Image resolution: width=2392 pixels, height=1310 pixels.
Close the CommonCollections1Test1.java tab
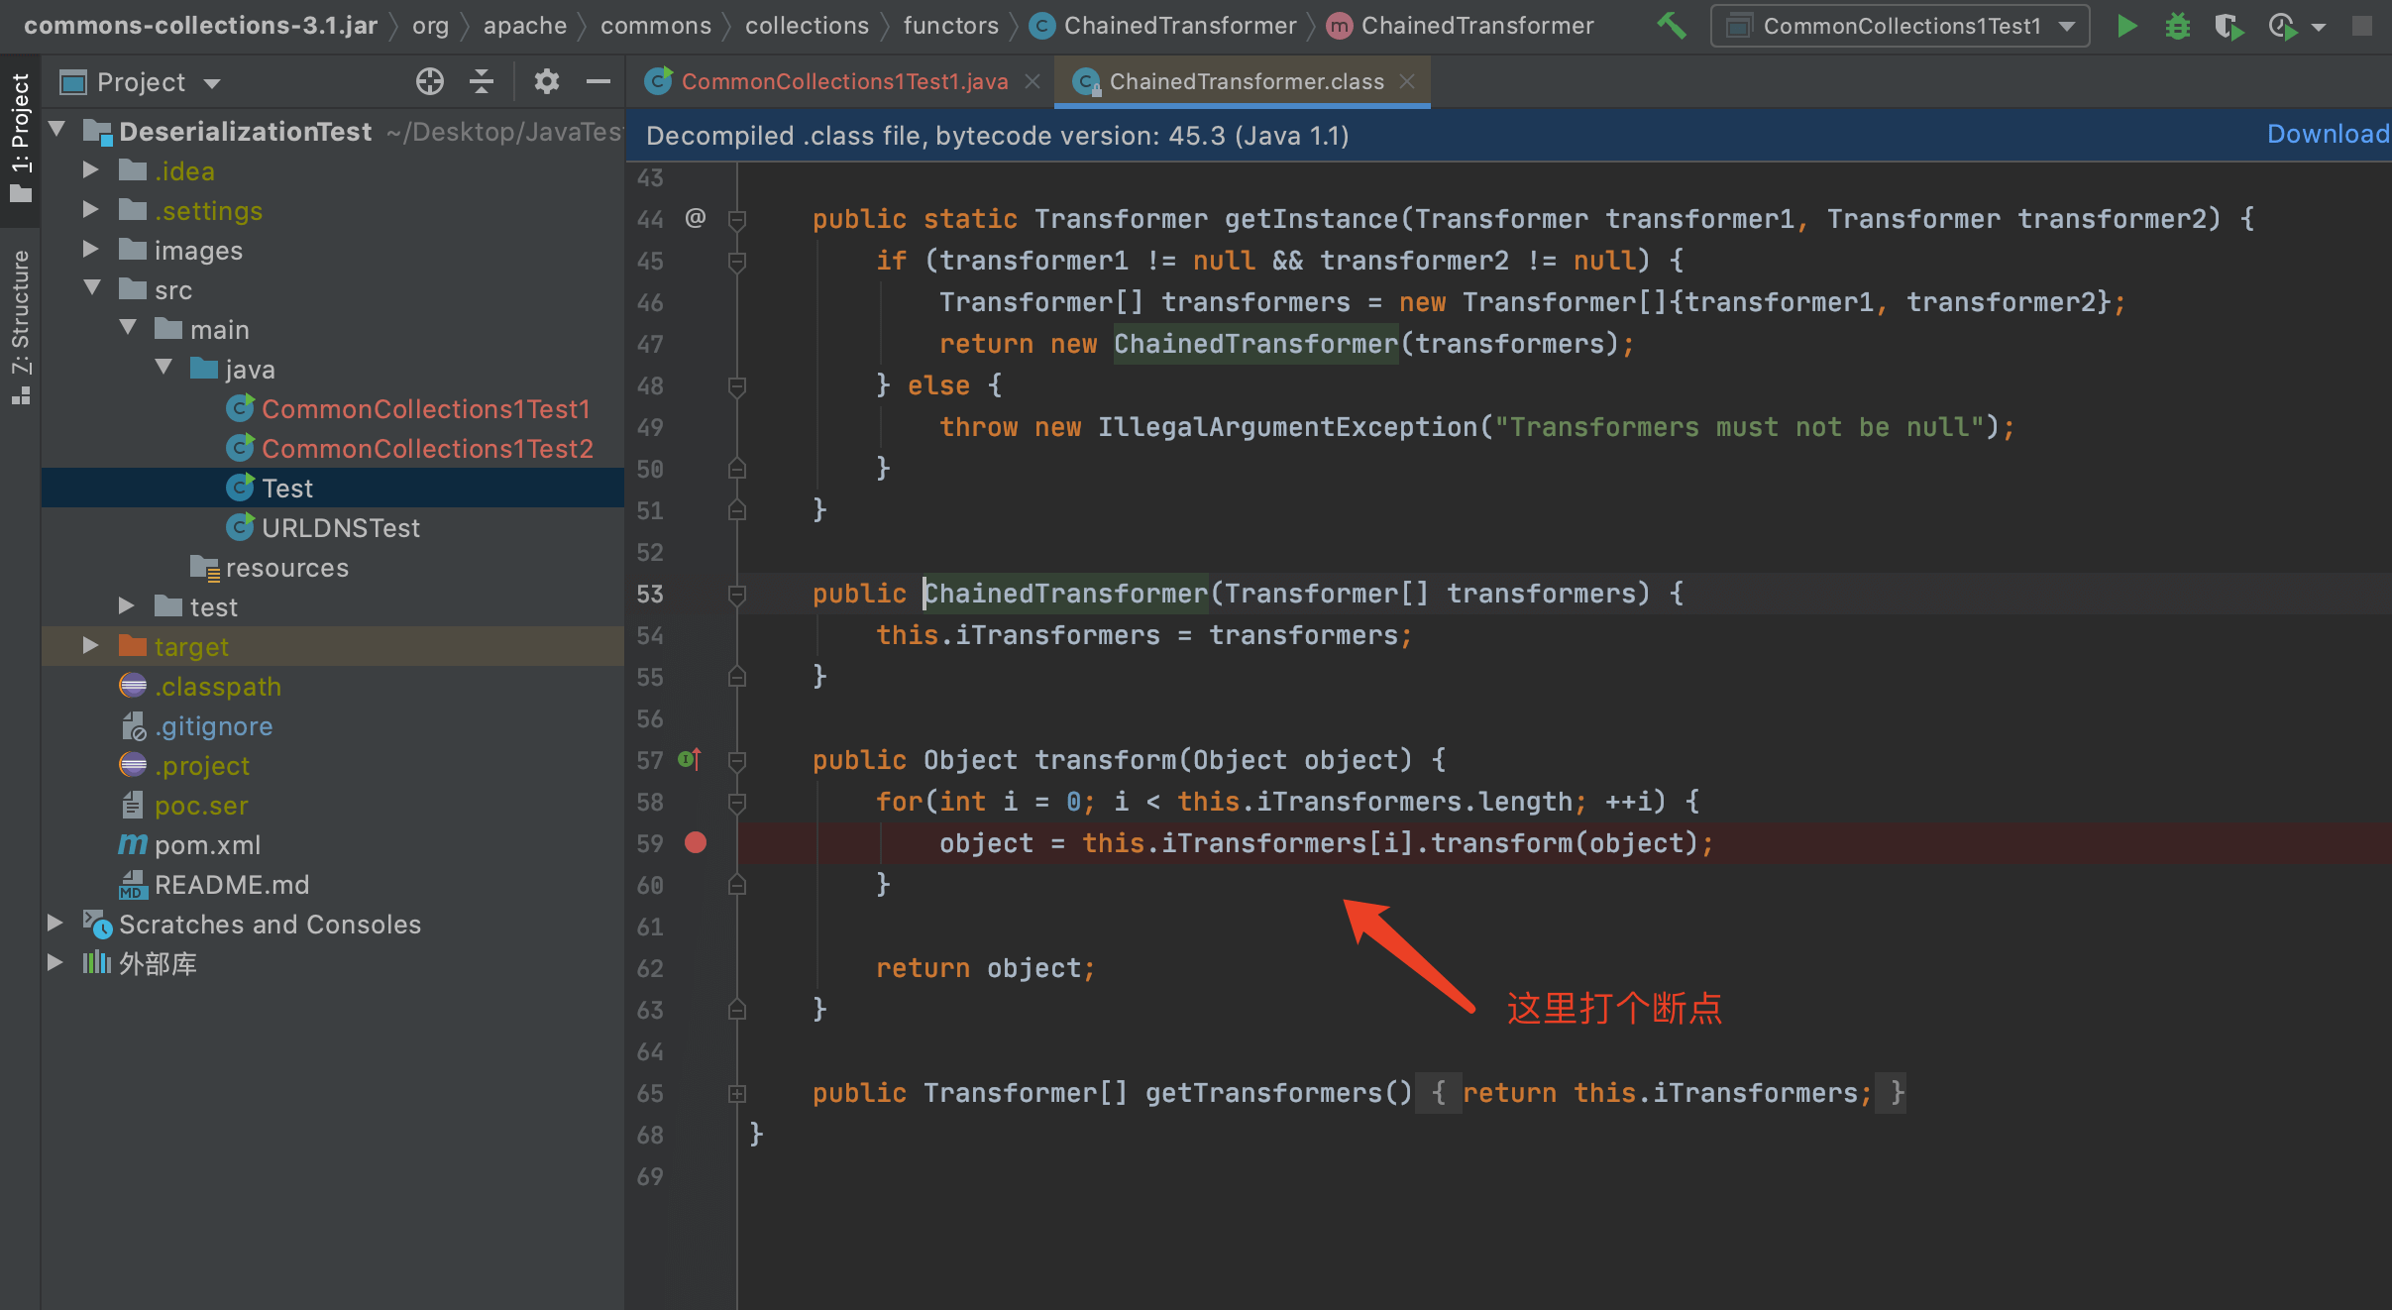[1033, 81]
